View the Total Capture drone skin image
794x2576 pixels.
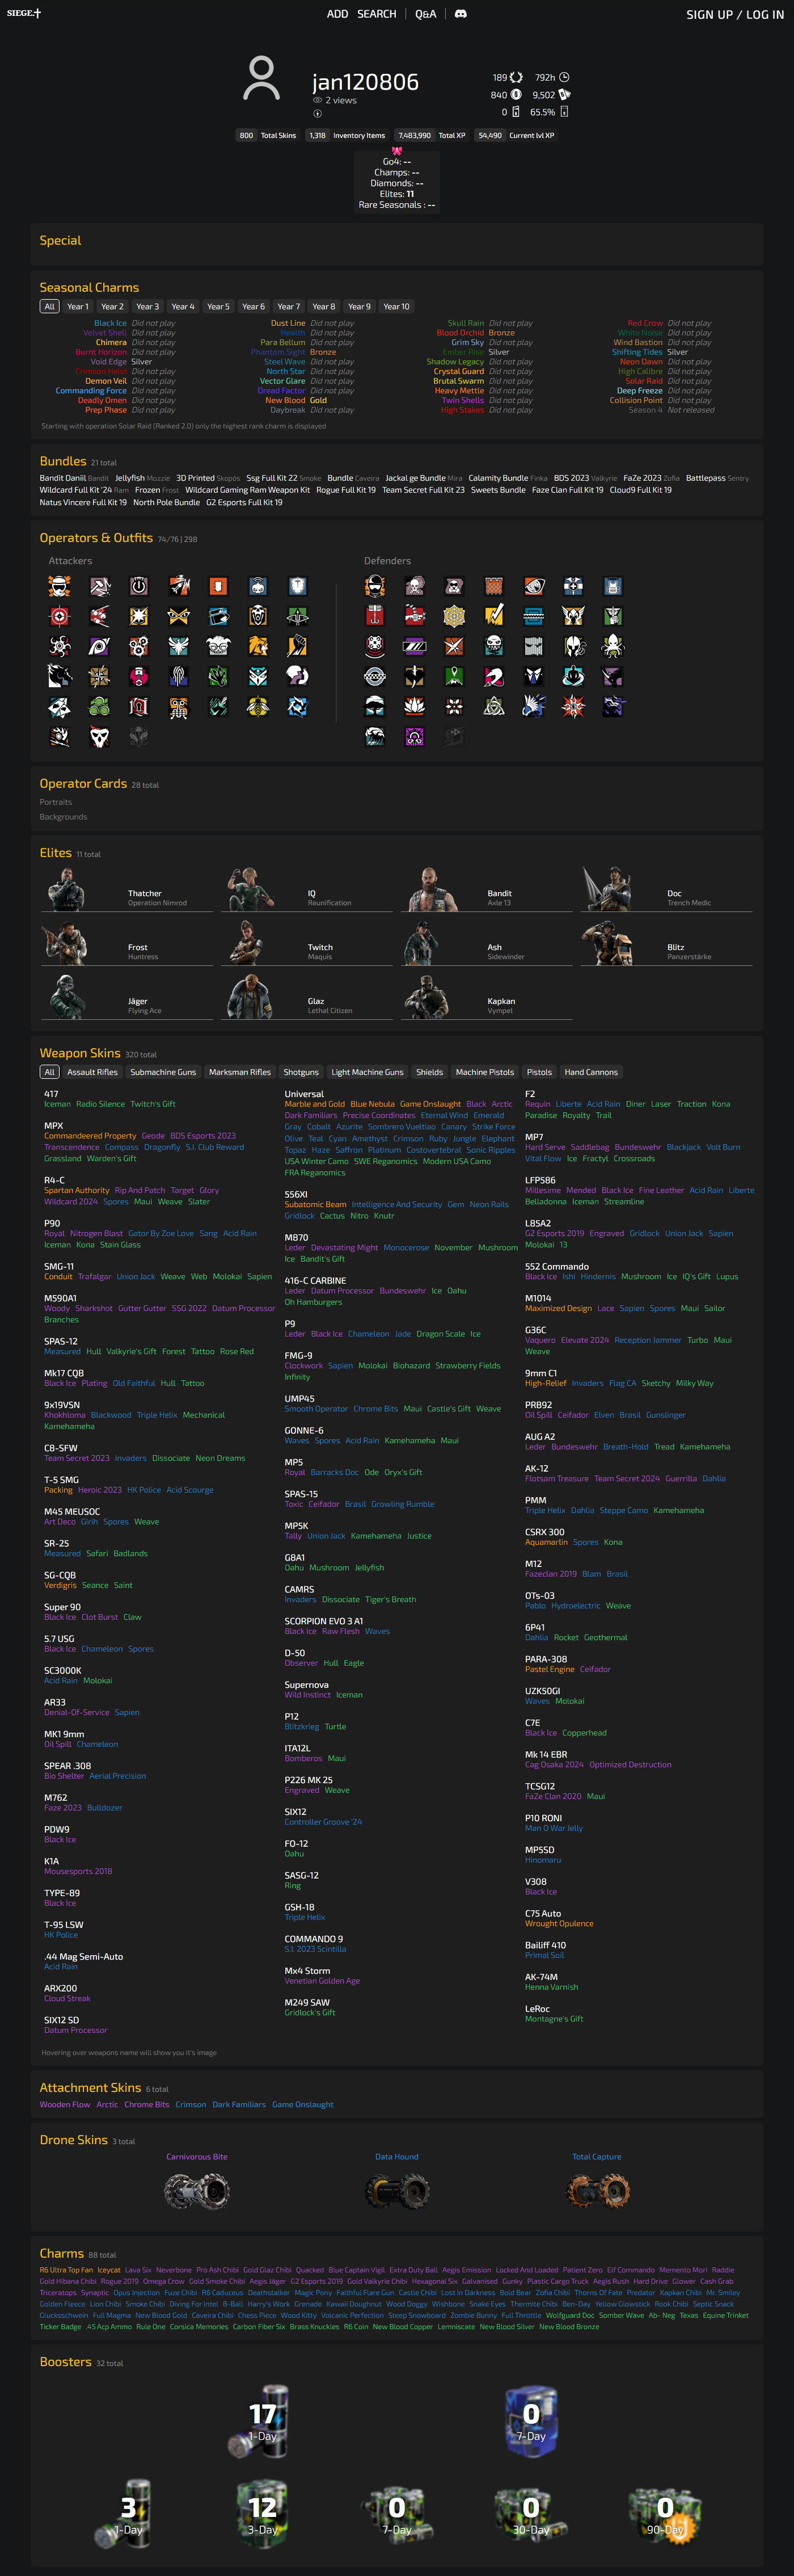597,2192
